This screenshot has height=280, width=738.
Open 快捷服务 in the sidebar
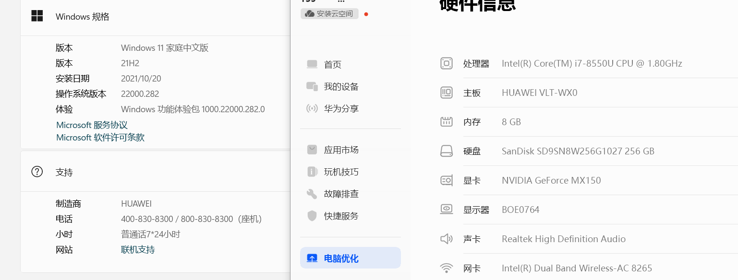(351, 216)
